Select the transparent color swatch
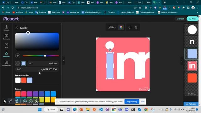The image size is (201, 113). coord(18,63)
